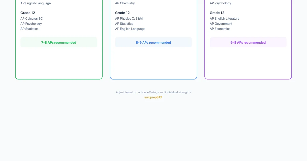Select AP Psychology at the top of the purple card
The width and height of the screenshot is (307, 161).
(x=221, y=3)
